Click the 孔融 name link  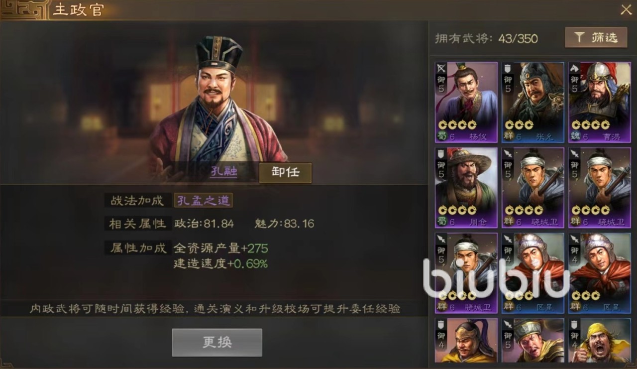pyautogui.click(x=223, y=172)
